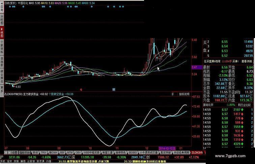Click the 同行业比较 button
The height and width of the screenshot is (164, 255).
(244, 105)
